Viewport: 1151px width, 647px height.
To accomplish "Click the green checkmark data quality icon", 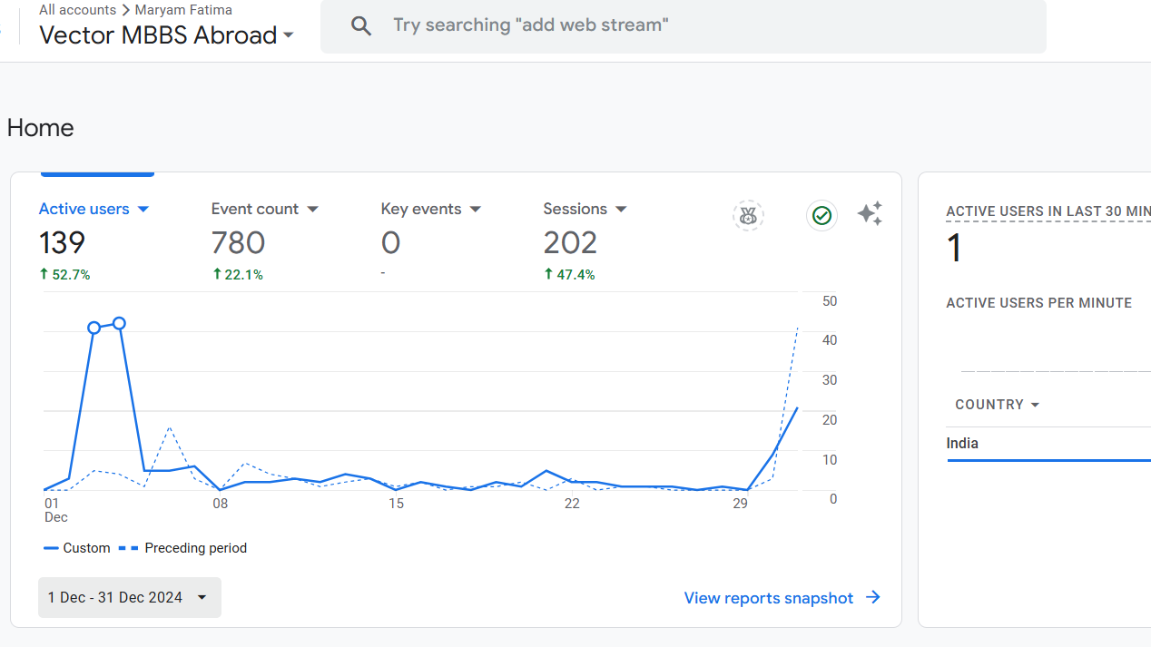I will coord(821,215).
